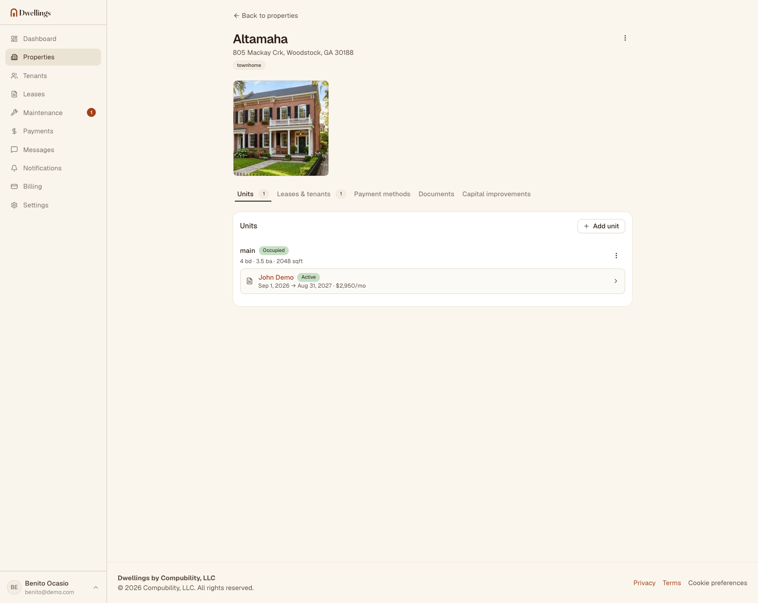The image size is (758, 603).
Task: Open the Tenants people icon
Action: click(x=14, y=76)
